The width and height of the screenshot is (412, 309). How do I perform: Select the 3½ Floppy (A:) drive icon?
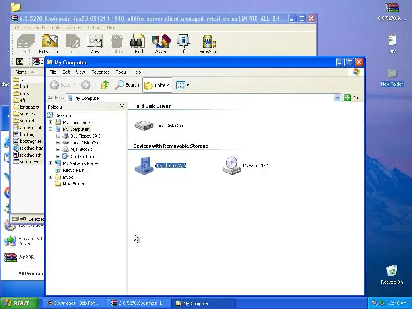144,165
